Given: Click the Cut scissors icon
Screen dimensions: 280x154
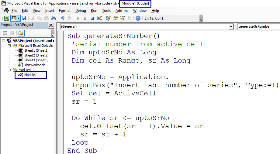Looking at the screenshot, I should tap(33, 18).
